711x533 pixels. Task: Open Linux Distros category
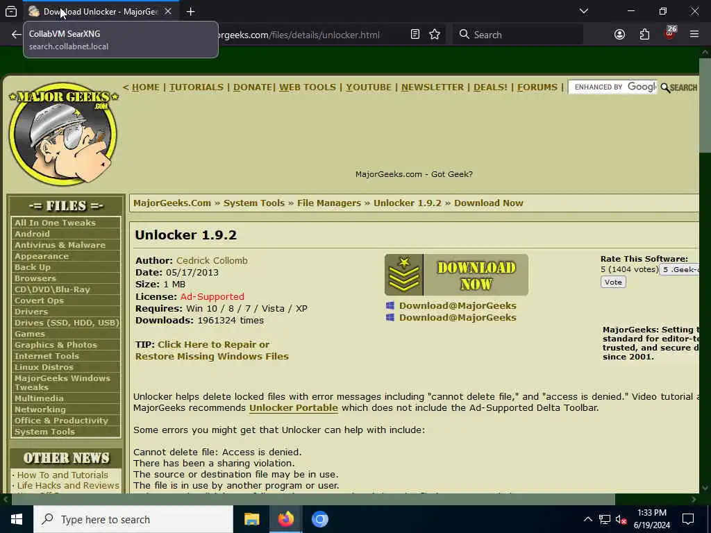point(44,367)
